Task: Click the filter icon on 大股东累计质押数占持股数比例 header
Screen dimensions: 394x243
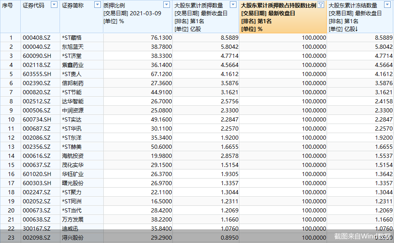Action: [x=321, y=5]
